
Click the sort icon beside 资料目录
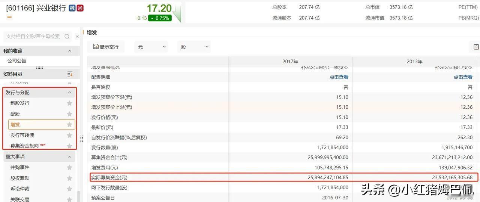(70, 74)
